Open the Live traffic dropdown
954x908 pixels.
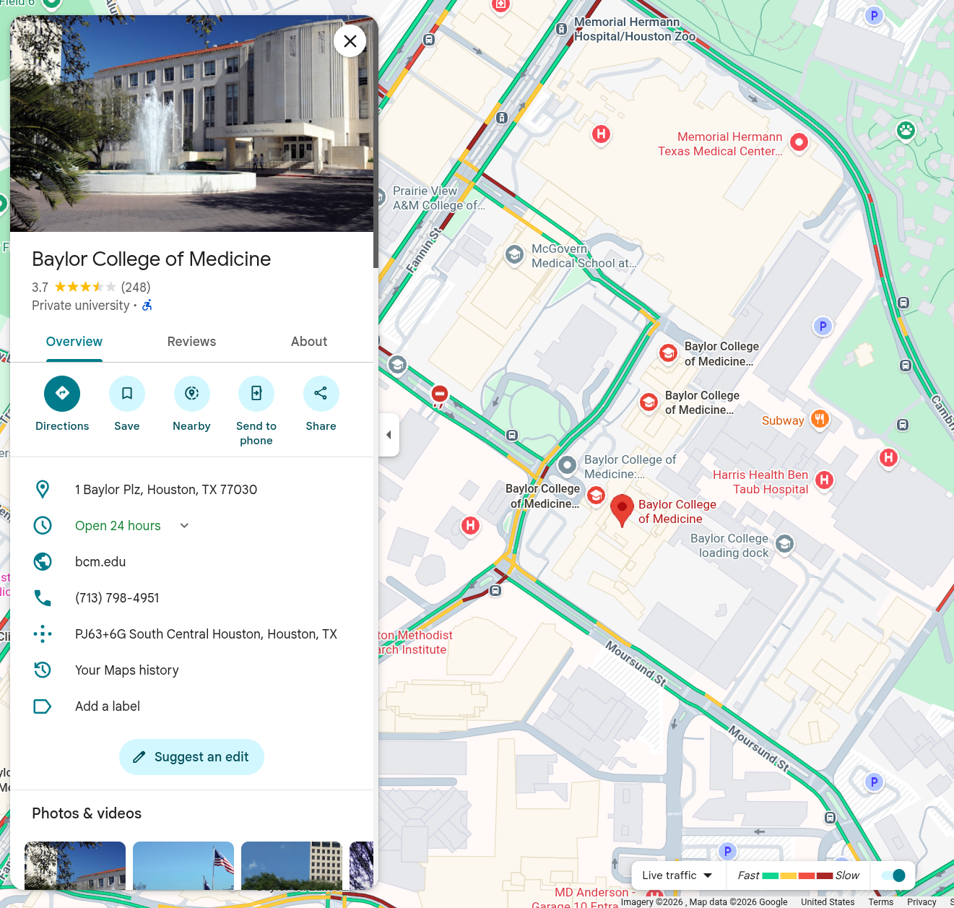[677, 875]
